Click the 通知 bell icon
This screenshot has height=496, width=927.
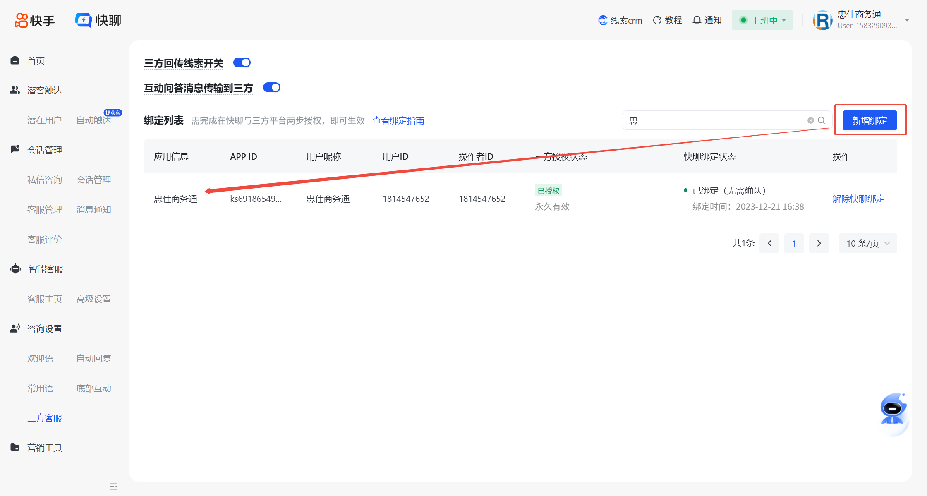point(697,20)
